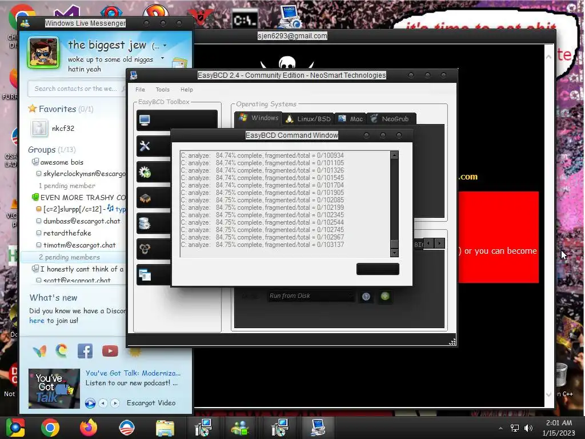This screenshot has height=439, width=585.
Task: Open the Help menu in EasyBCD
Action: 187,90
